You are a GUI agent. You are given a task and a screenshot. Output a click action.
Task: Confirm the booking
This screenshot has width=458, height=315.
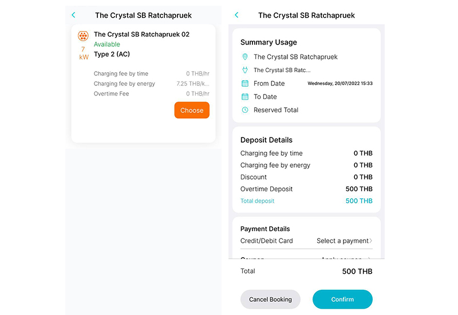(342, 300)
